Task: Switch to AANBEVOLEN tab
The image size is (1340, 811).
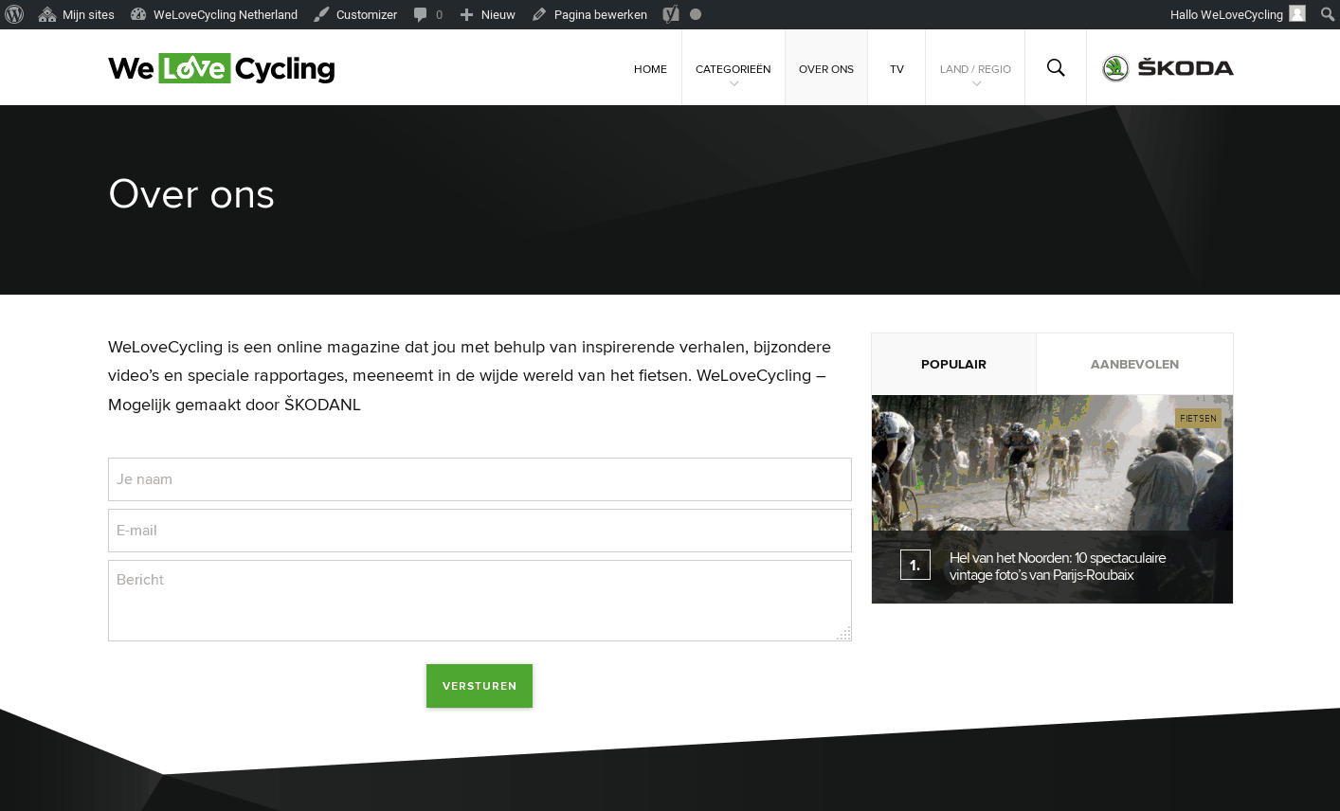Action: click(1134, 364)
